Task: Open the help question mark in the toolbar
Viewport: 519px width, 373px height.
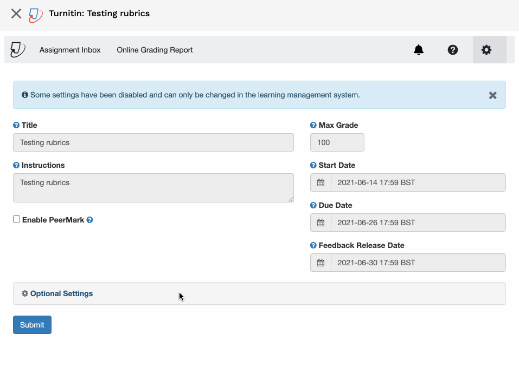Action: click(452, 50)
